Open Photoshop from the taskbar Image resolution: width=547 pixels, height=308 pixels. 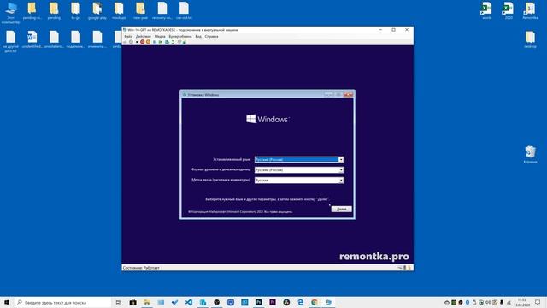pyautogui.click(x=258, y=302)
